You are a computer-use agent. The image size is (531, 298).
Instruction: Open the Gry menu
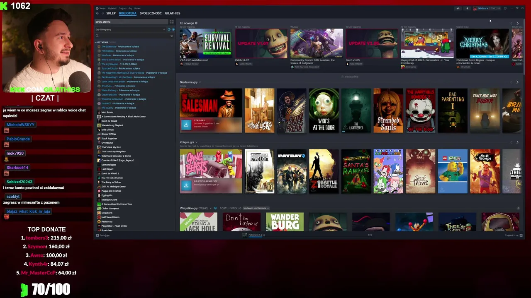pos(131,8)
